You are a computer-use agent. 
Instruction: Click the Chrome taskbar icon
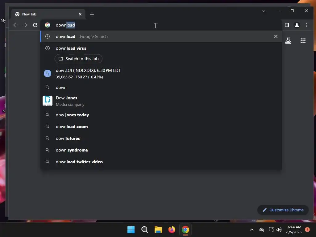(x=185, y=230)
